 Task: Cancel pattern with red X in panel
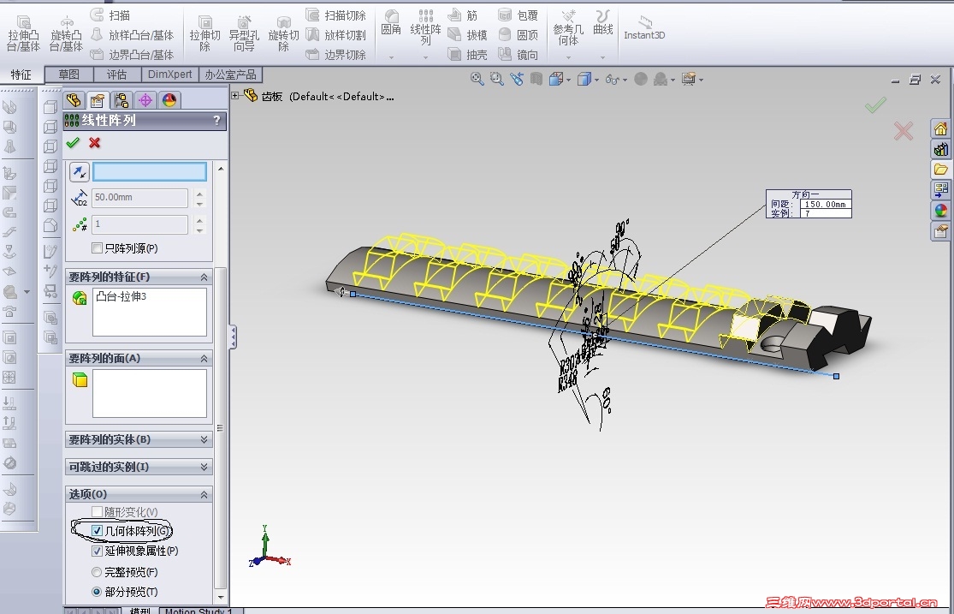[x=94, y=142]
